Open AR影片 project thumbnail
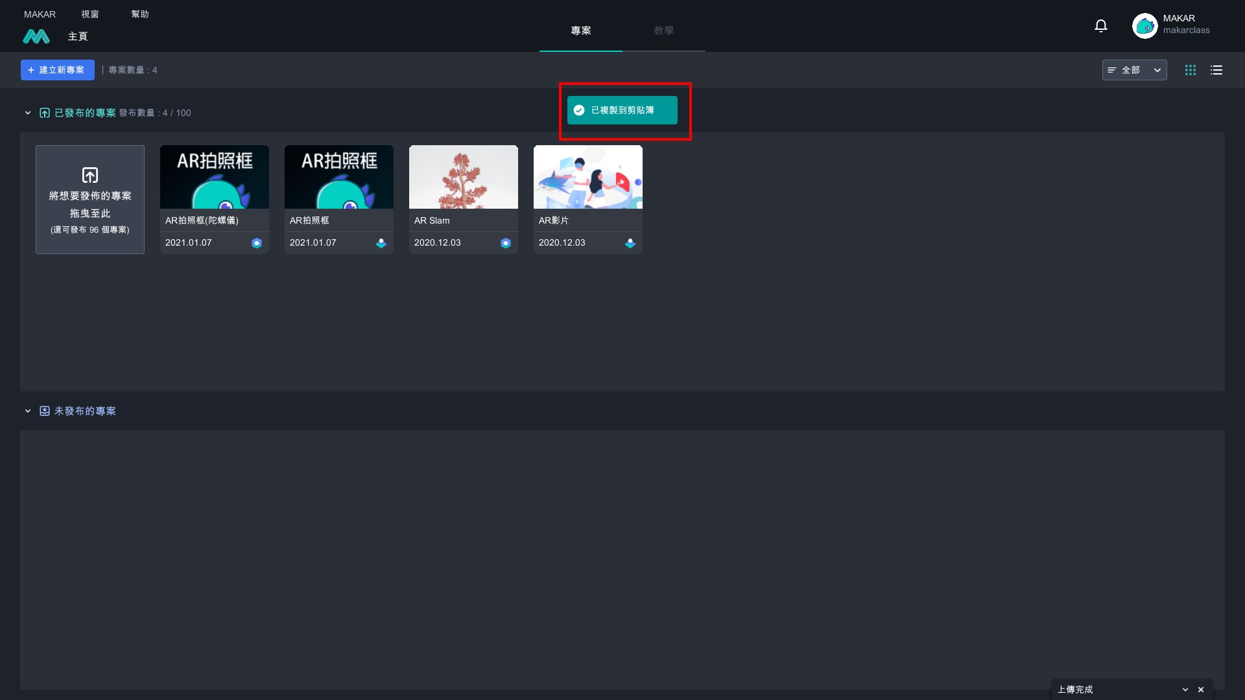 point(588,177)
